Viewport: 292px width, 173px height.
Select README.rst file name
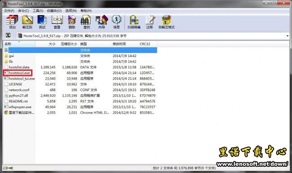pos(18,101)
